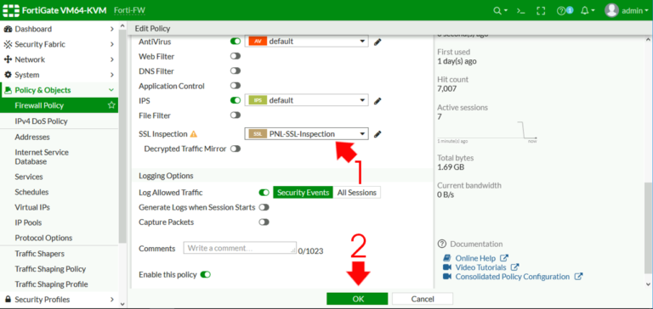
Task: Toggle the IPS switch
Action: point(236,101)
